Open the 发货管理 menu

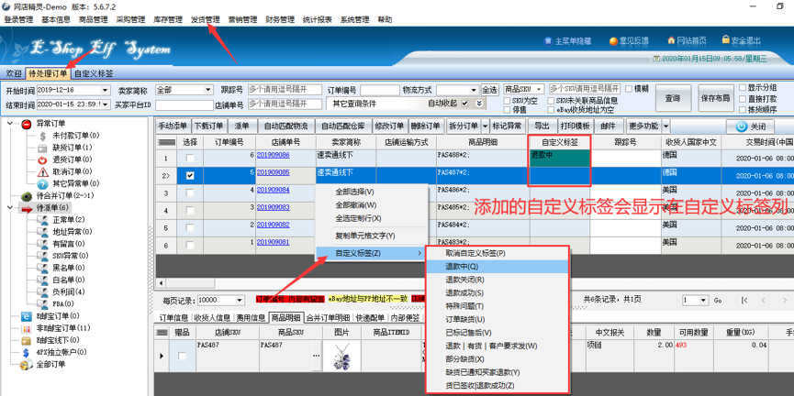point(205,20)
